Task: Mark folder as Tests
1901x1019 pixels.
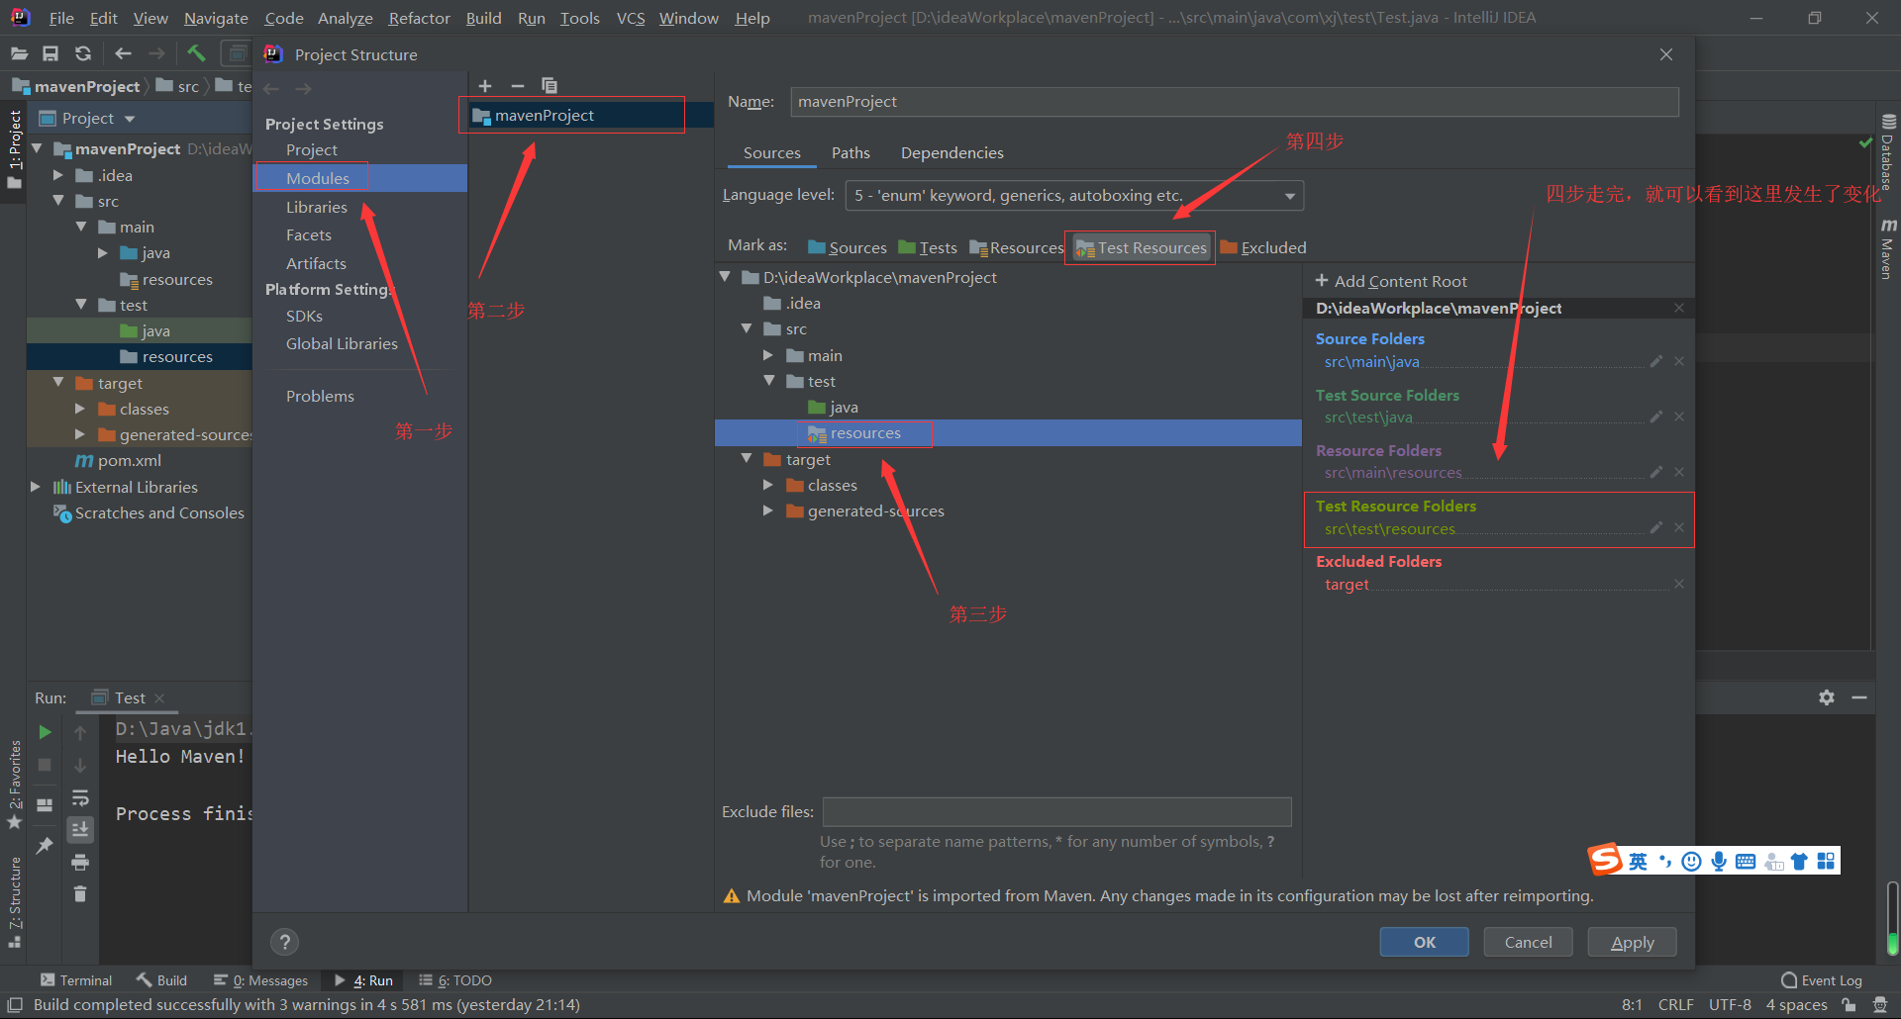Action: point(928,247)
